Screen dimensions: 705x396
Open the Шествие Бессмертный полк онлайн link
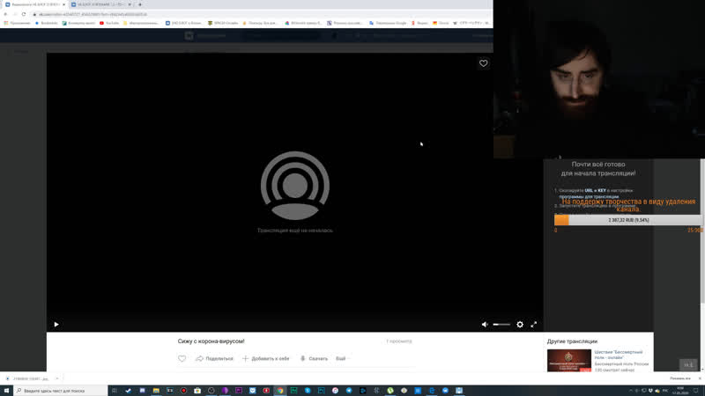click(x=619, y=355)
